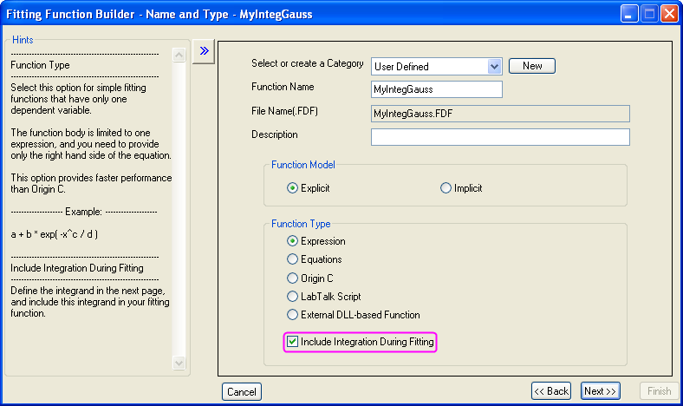Select the Implicit function model
Screen dimensions: 683x406
click(446, 188)
